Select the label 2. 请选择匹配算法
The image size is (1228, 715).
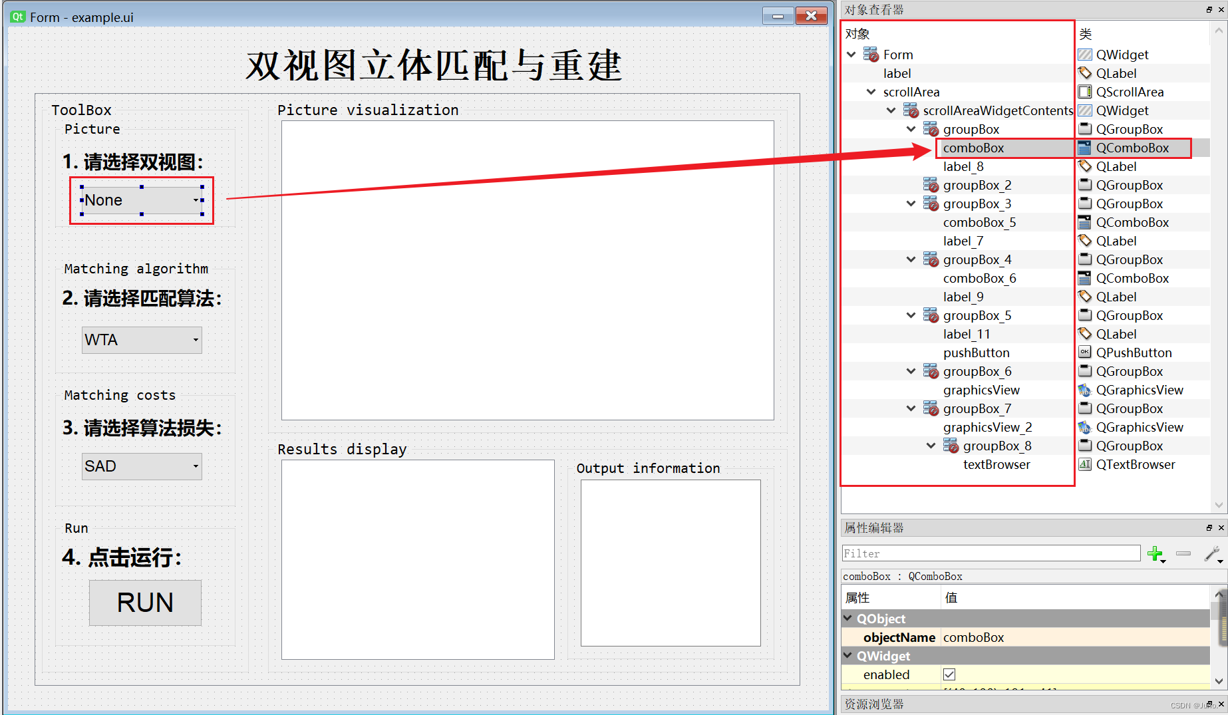tap(142, 299)
